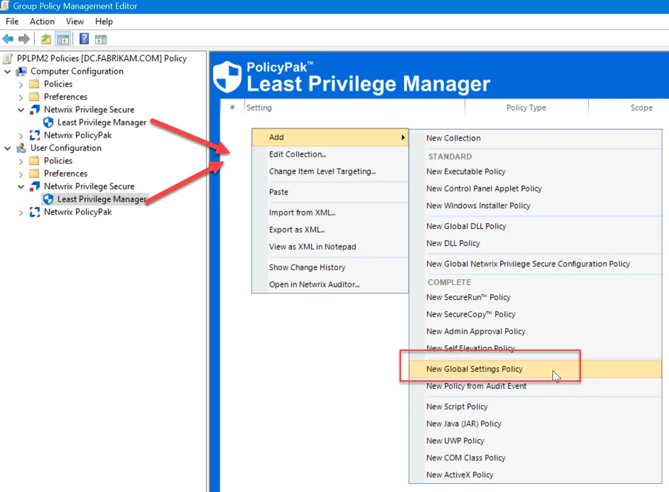Select the User Configuration node icon
This screenshot has width=669, height=492.
pos(21,148)
